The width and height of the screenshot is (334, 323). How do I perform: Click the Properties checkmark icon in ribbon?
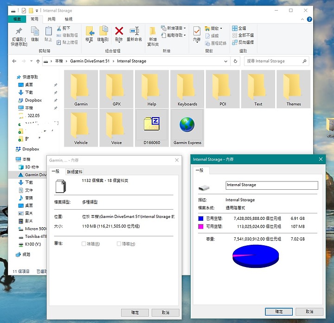197,31
